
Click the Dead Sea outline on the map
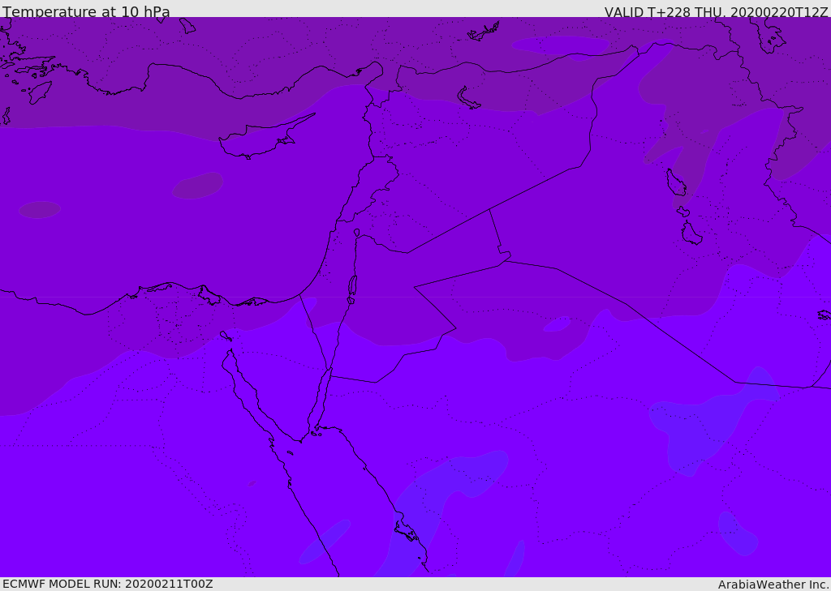352,286
